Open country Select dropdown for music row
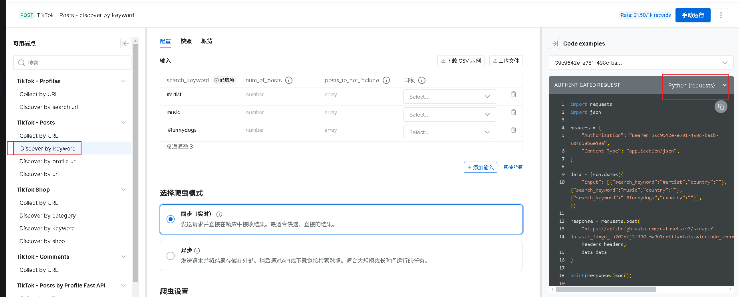This screenshot has height=297, width=739. point(449,115)
